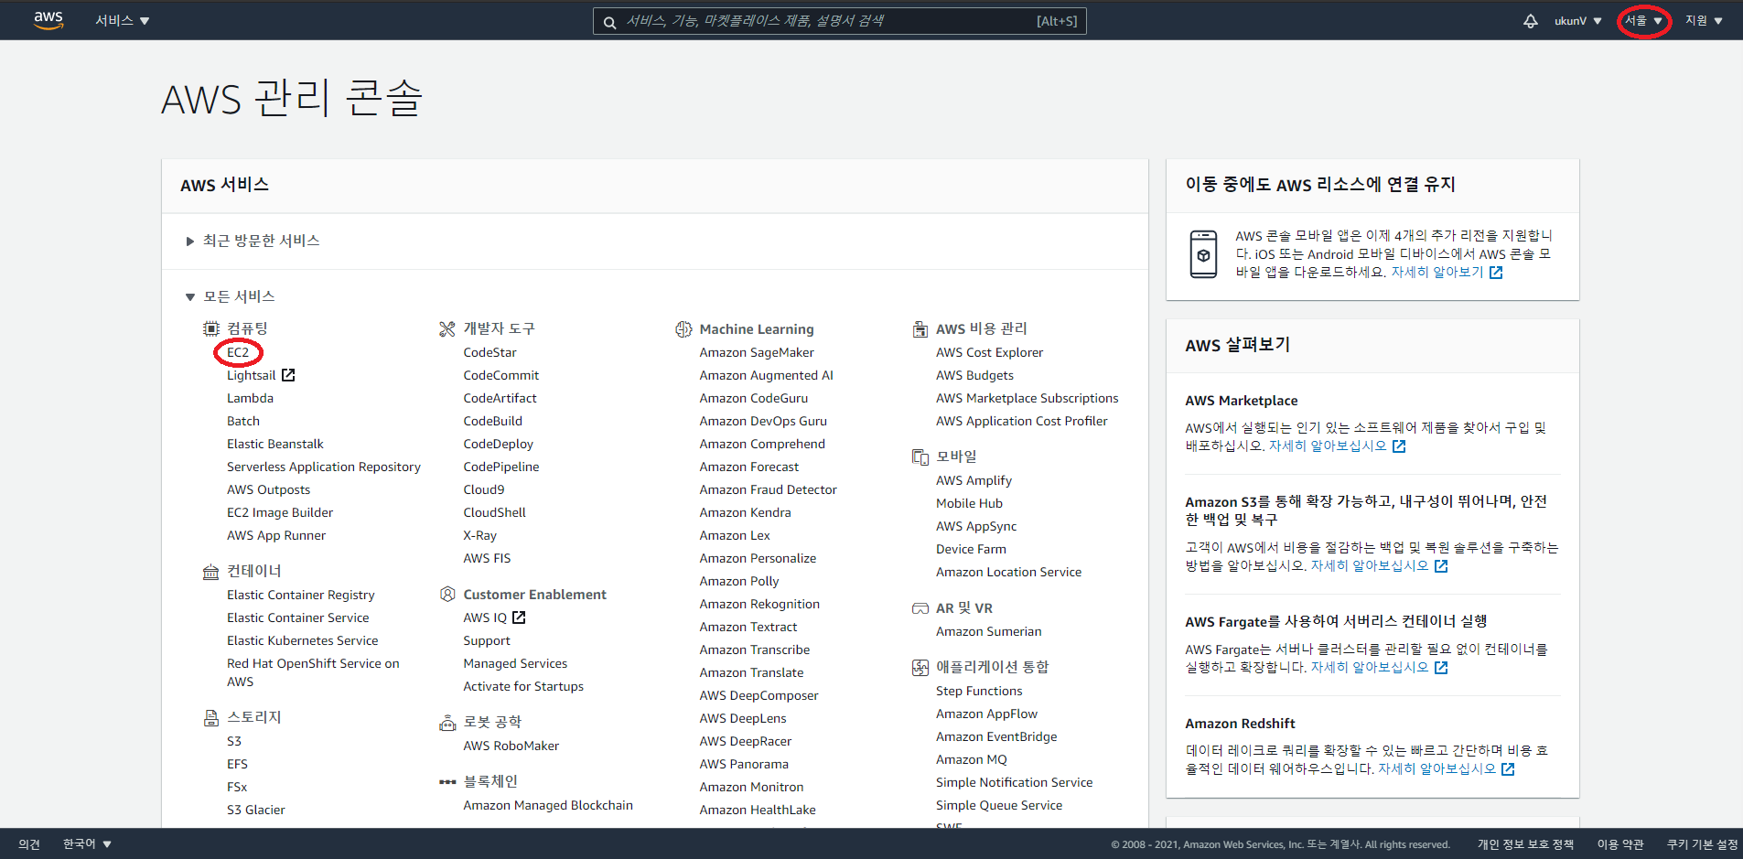Open the 서비스 (Services) dropdown menu
The height and width of the screenshot is (859, 1743).
click(x=123, y=20)
